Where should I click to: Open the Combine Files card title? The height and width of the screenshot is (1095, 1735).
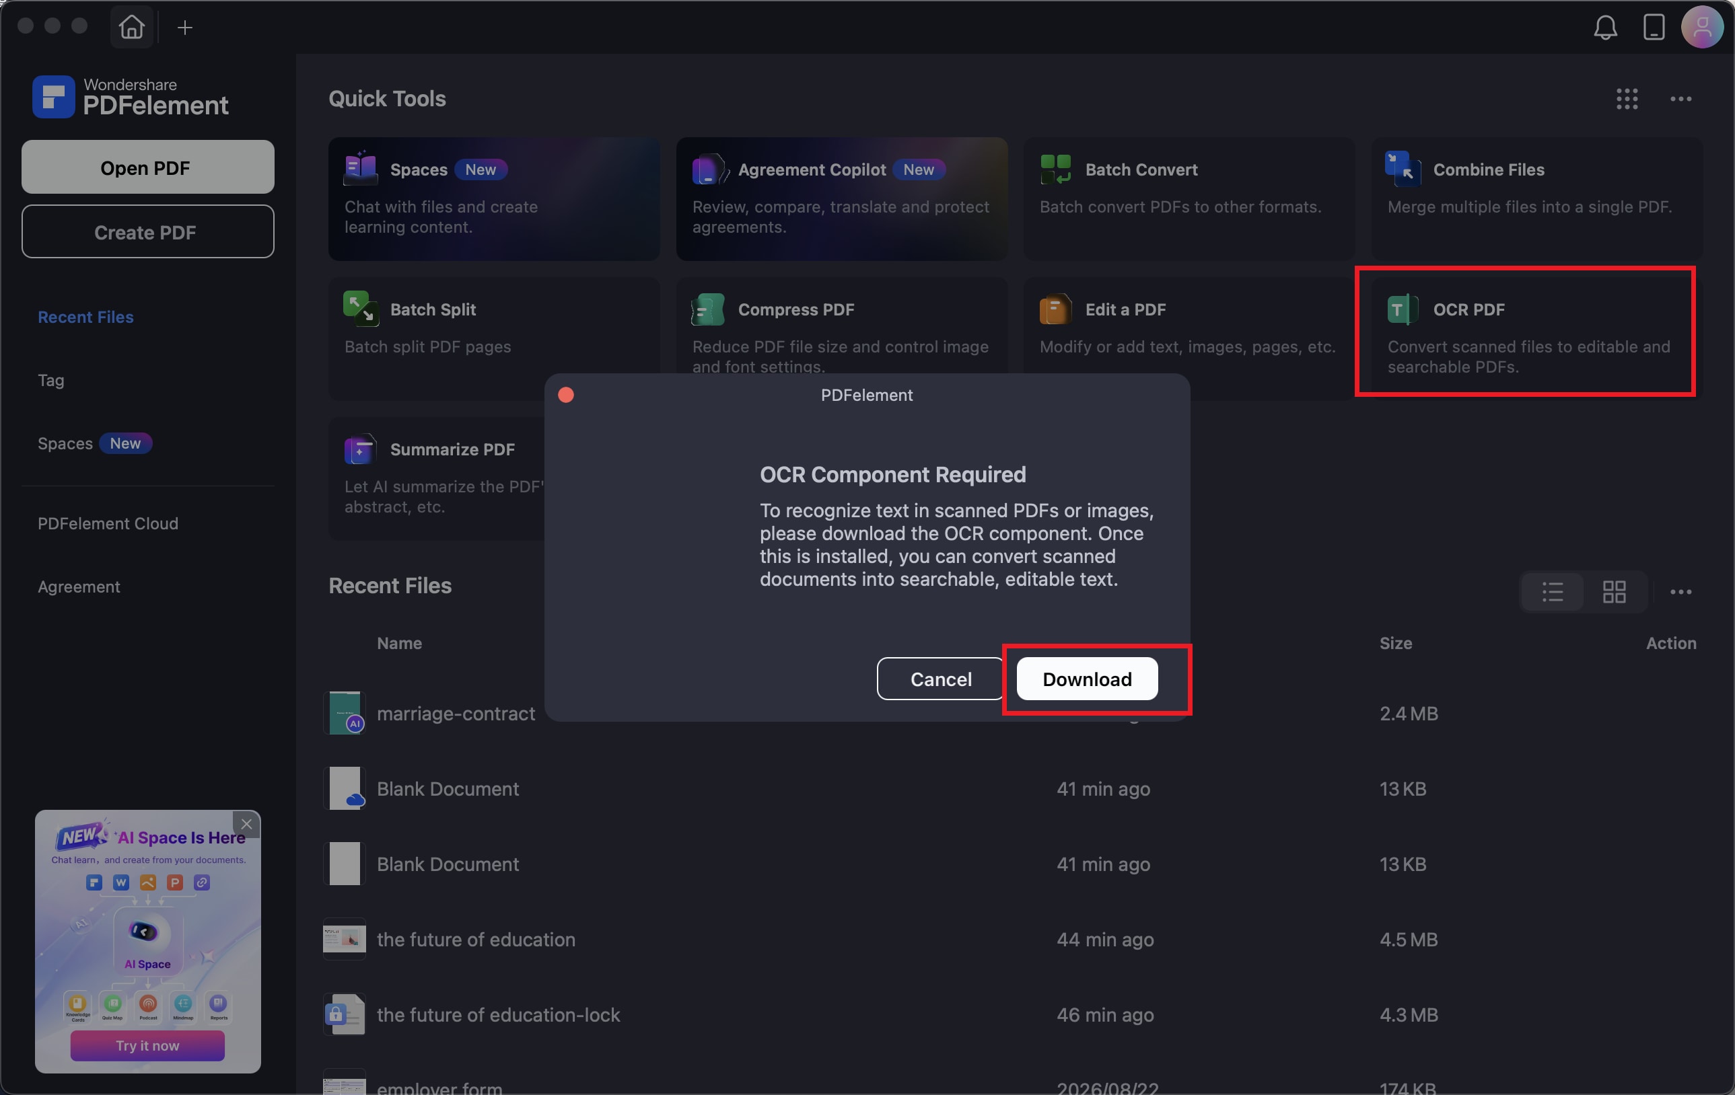(1489, 169)
